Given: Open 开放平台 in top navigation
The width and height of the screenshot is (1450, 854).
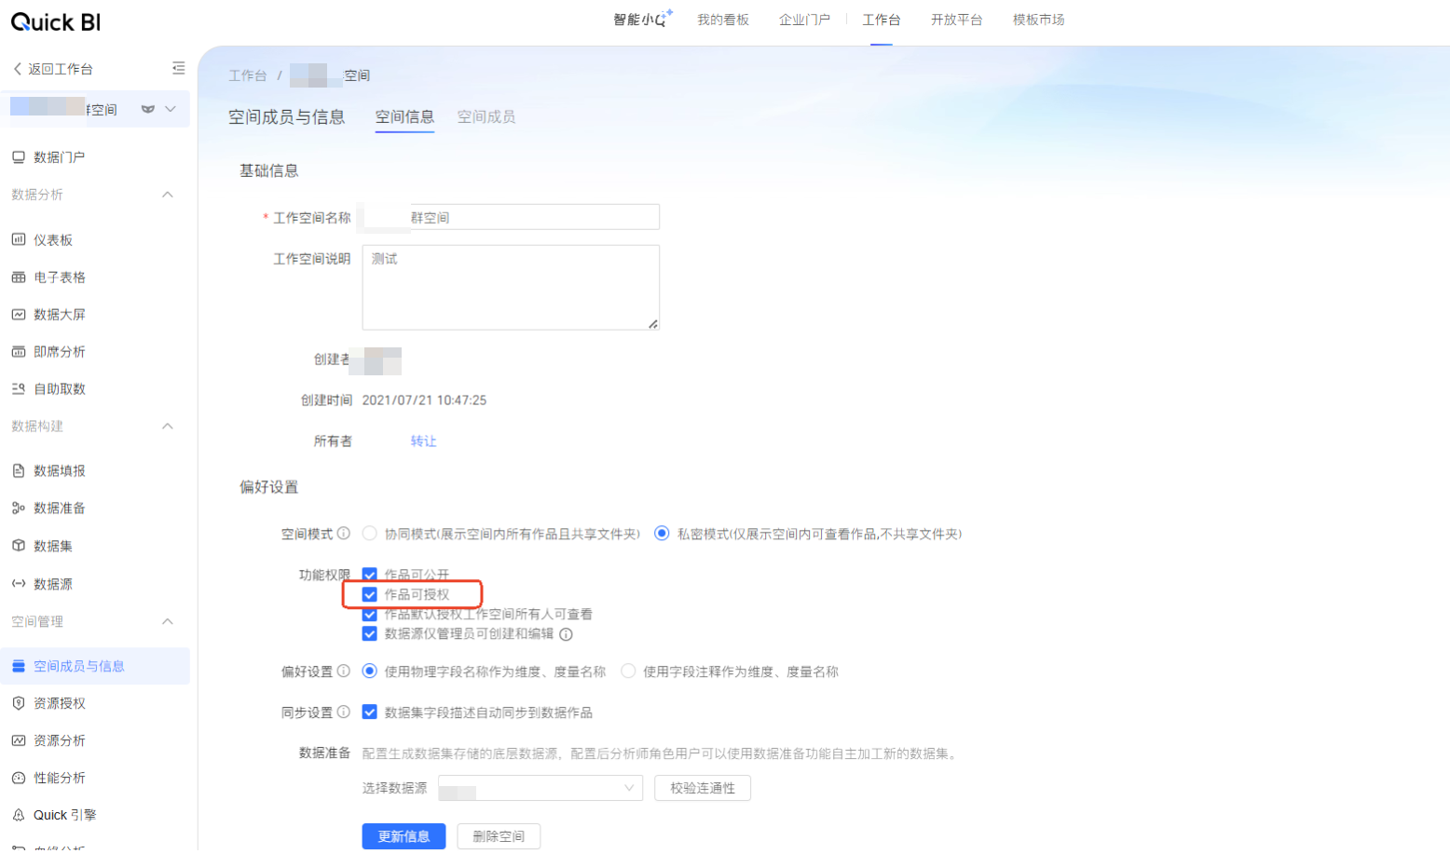Looking at the screenshot, I should click(956, 20).
